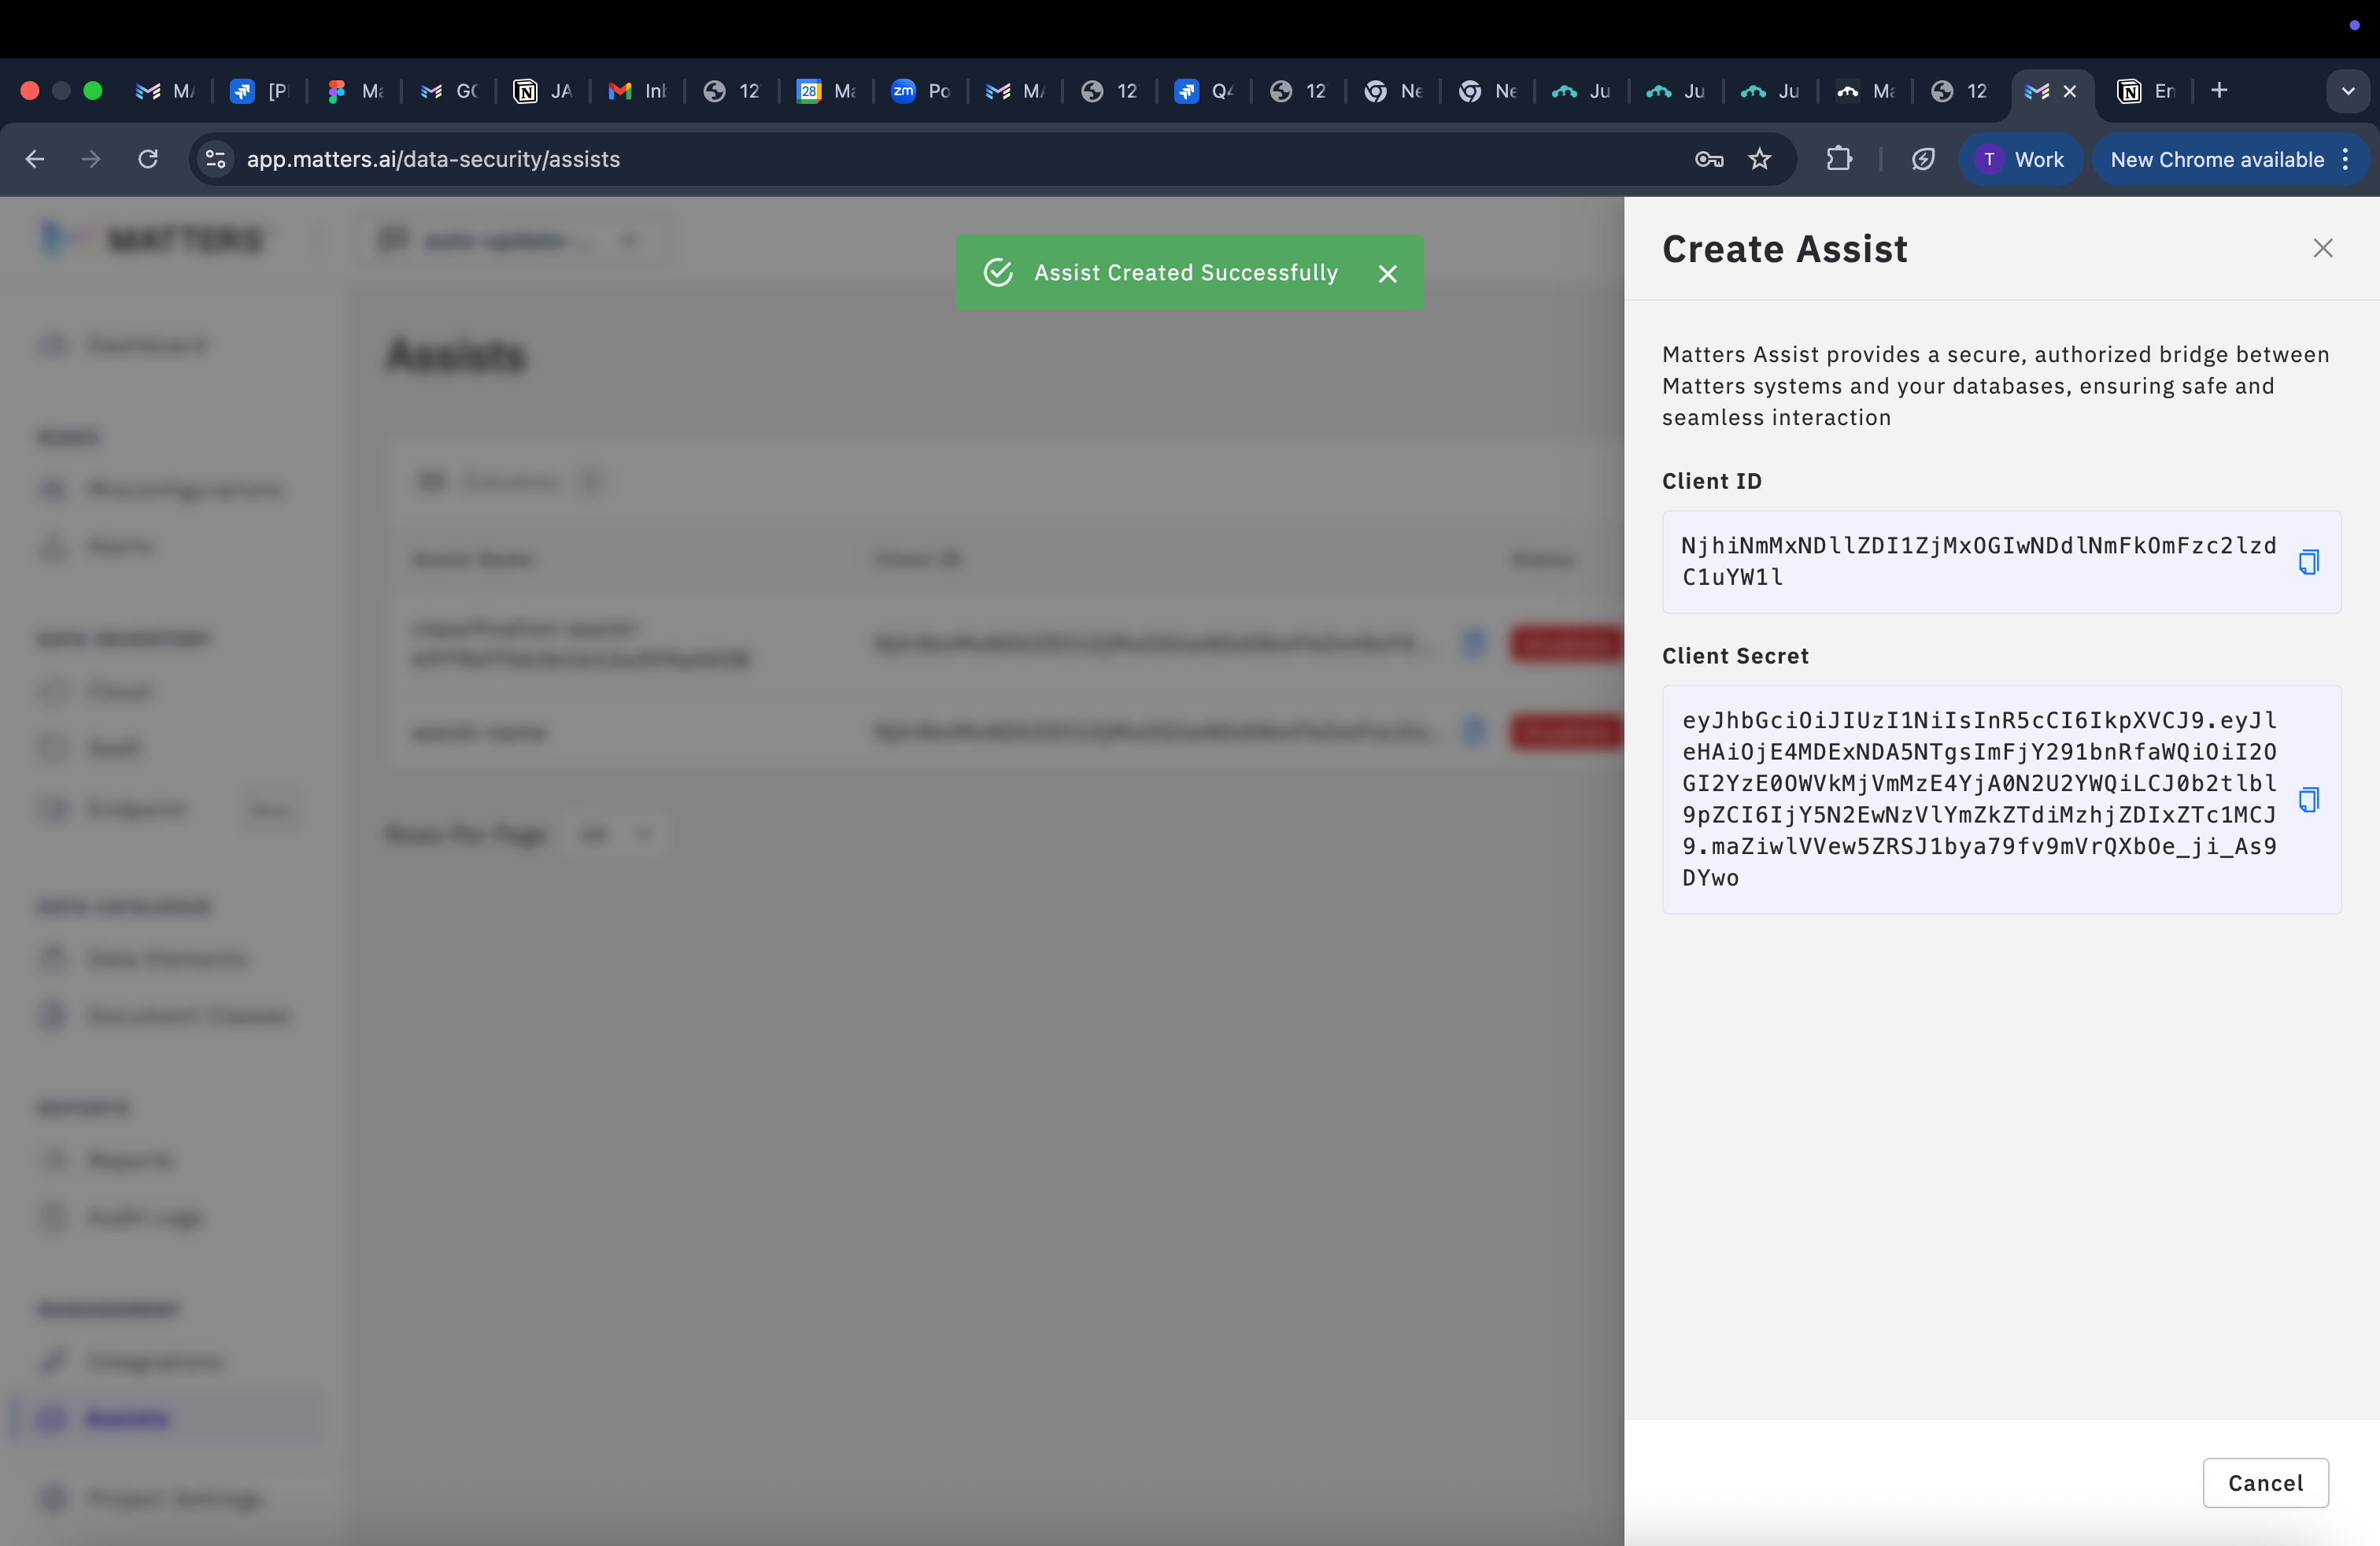This screenshot has height=1546, width=2380.
Task: Dismiss the Assist Created Successfully toast
Action: (x=1387, y=273)
